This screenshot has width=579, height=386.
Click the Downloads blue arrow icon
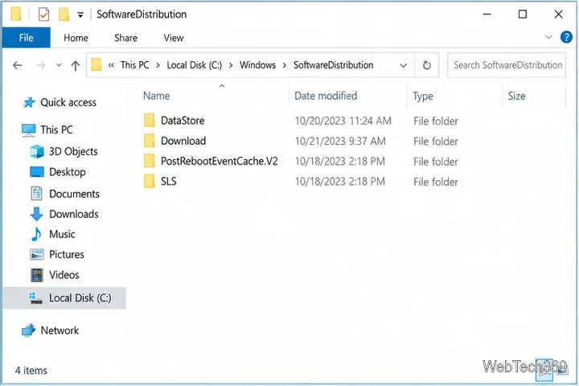[36, 214]
